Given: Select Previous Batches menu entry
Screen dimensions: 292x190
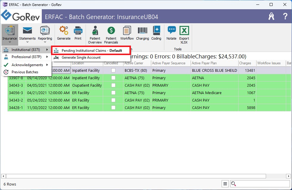Looking at the screenshot, I should coord(27,72).
